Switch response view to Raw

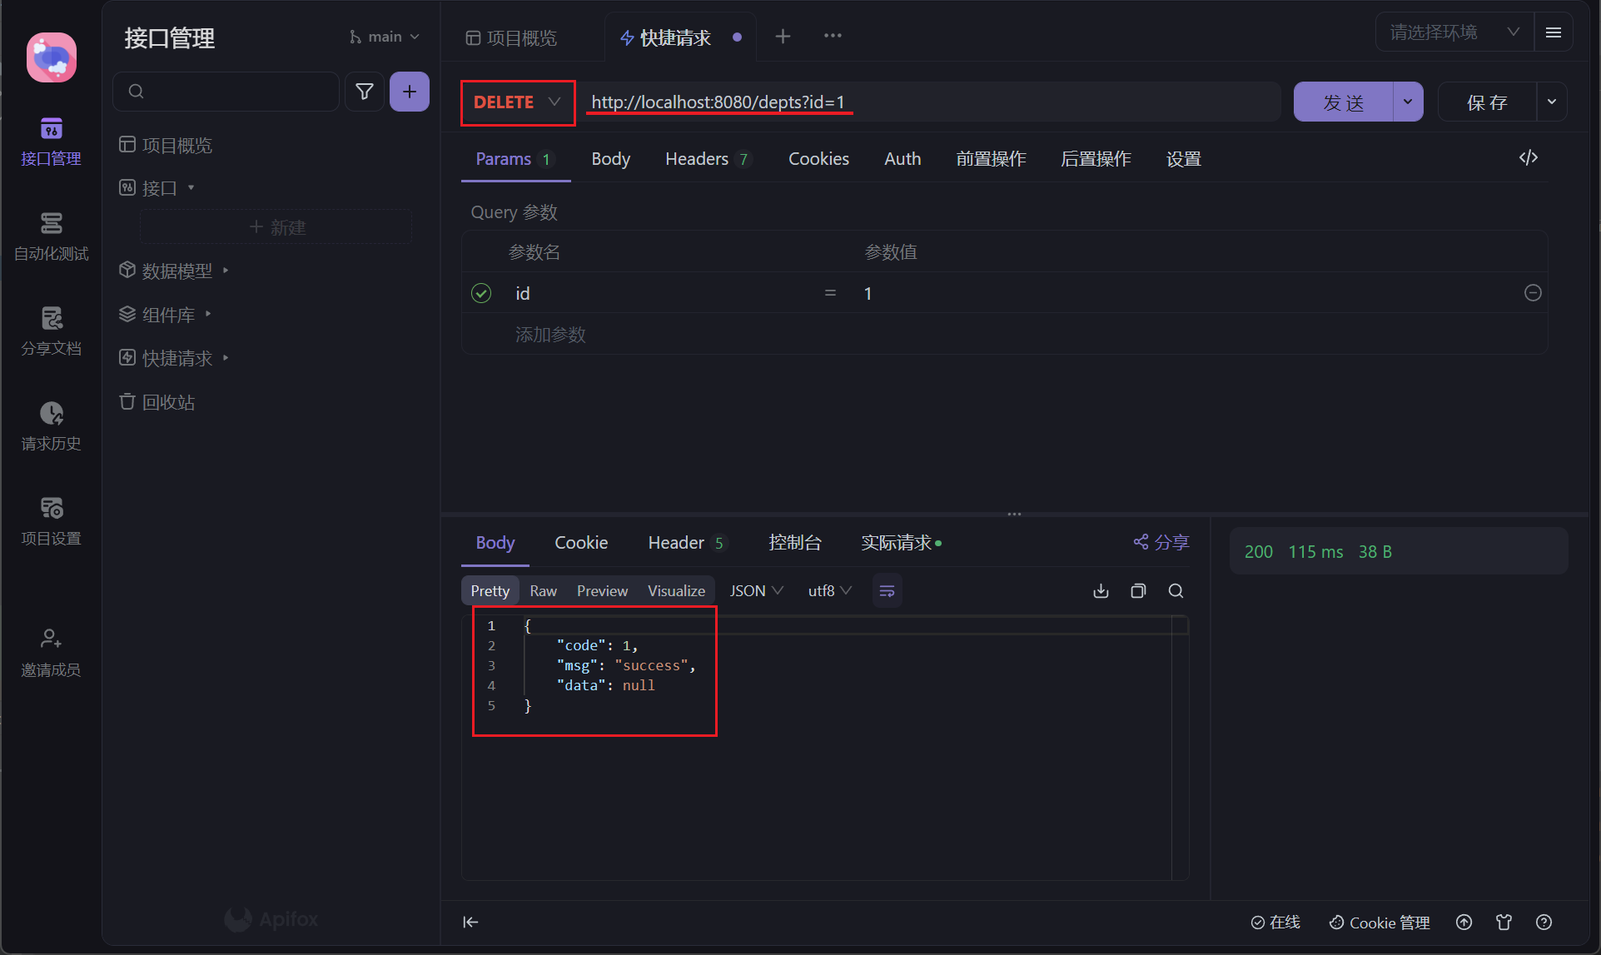[x=543, y=591]
